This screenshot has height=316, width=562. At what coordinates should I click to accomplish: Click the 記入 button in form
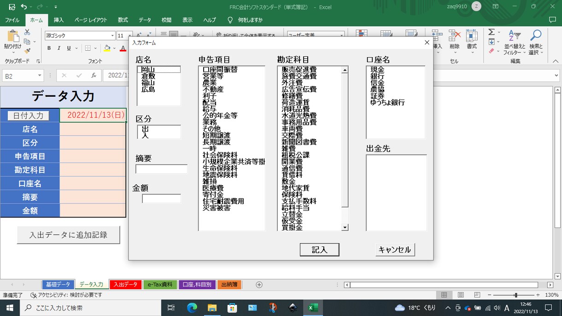(x=319, y=250)
